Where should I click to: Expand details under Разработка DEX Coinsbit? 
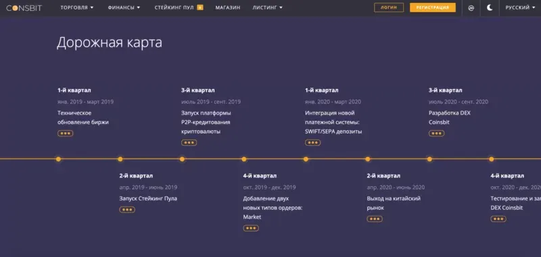point(436,134)
